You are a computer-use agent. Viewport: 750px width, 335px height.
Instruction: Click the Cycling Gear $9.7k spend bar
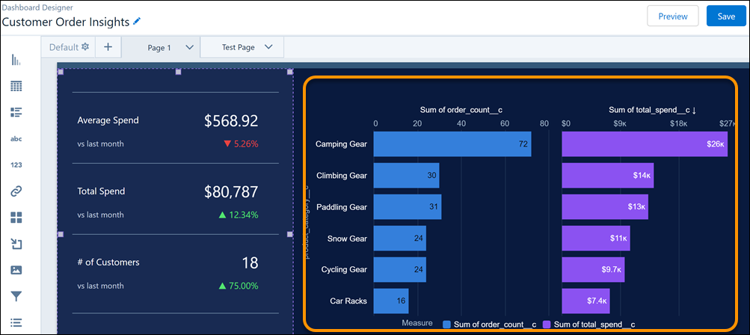click(593, 270)
